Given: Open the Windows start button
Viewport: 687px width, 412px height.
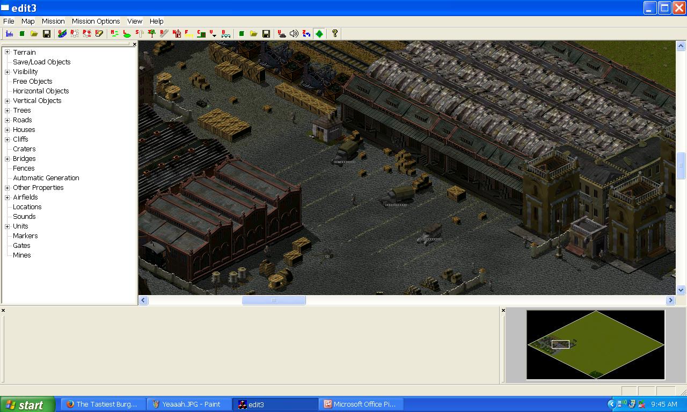Looking at the screenshot, I should click(27, 404).
